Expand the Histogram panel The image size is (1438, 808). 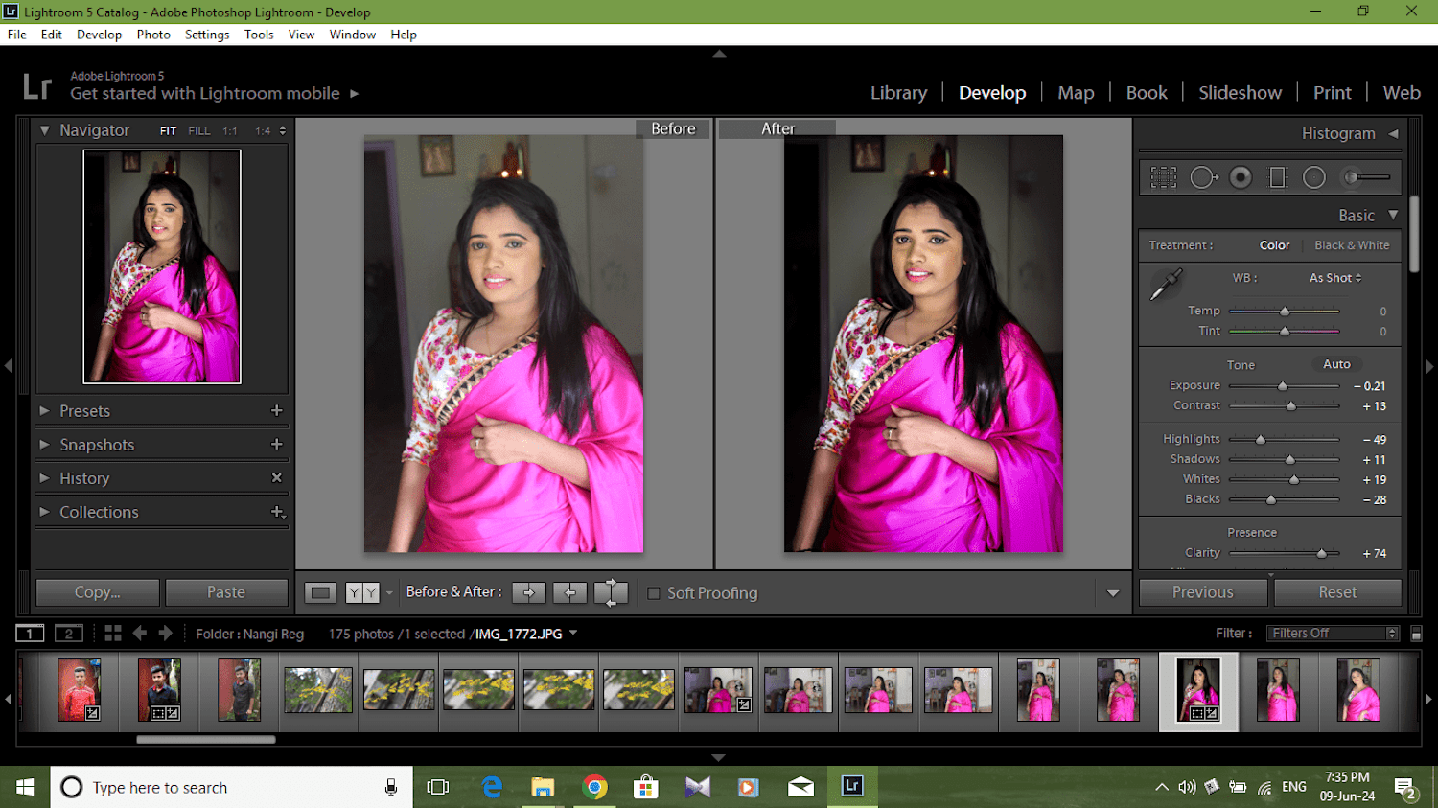pyautogui.click(x=1393, y=133)
